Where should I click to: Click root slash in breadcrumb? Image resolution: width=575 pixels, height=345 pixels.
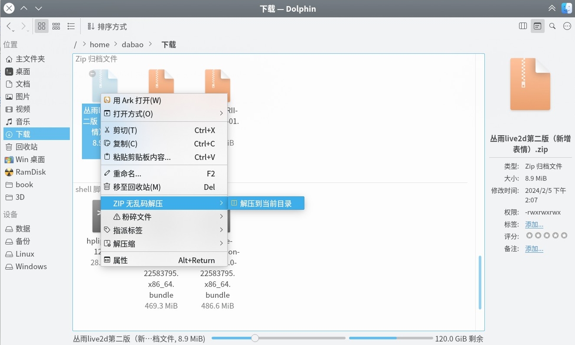(75, 45)
